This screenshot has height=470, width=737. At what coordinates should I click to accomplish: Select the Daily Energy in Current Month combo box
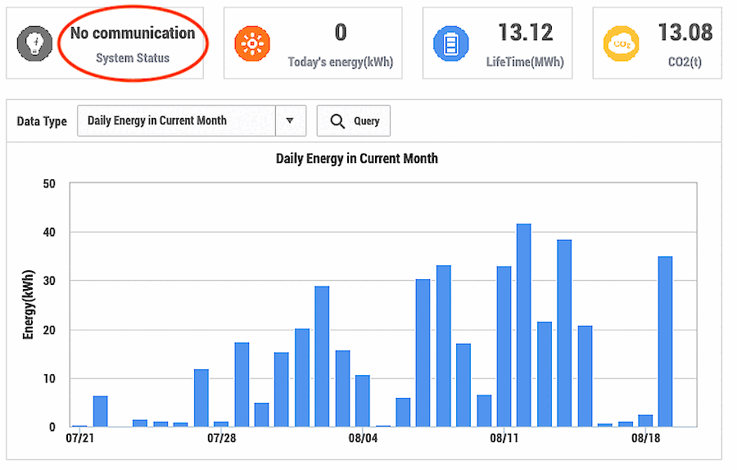[x=192, y=121]
